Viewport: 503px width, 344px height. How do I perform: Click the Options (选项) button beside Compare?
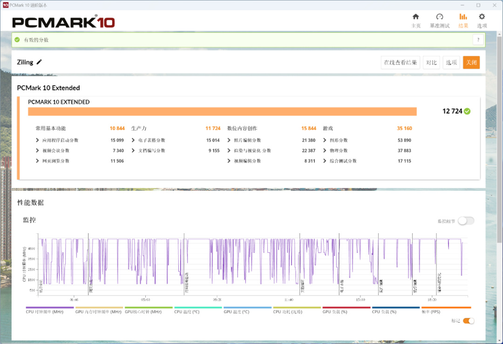coord(451,62)
